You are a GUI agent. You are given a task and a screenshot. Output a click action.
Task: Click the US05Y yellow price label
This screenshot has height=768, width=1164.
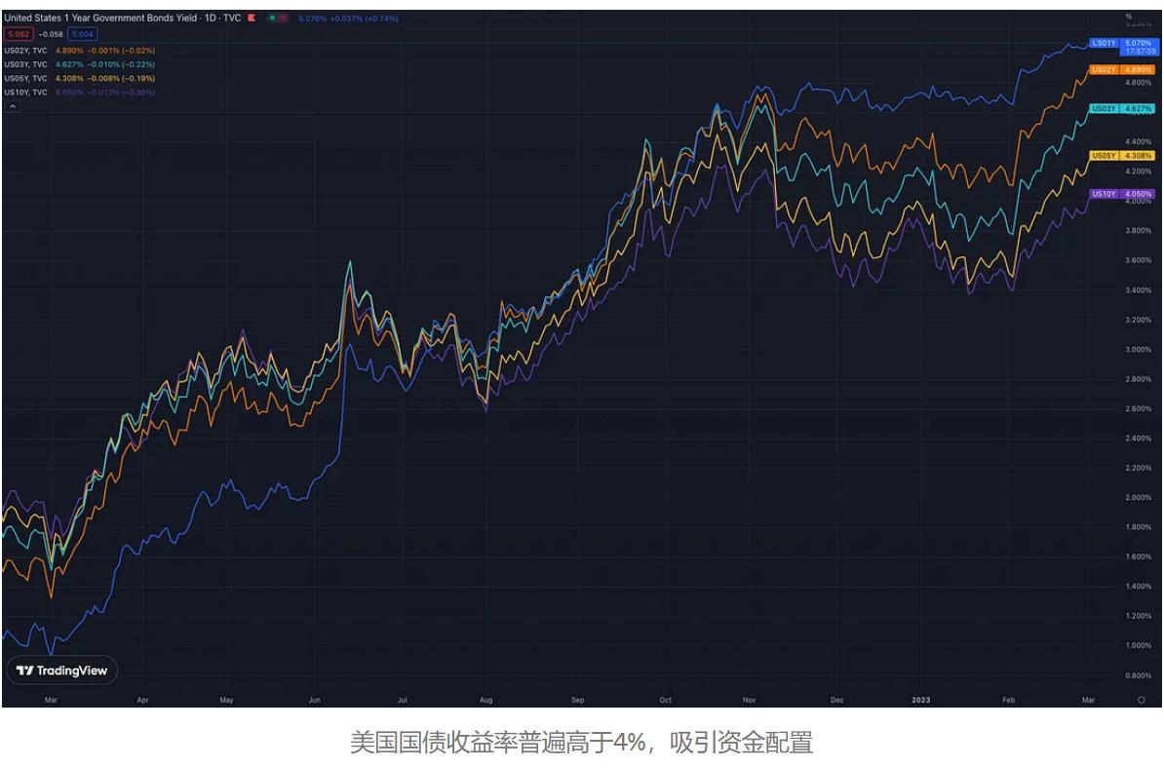(1121, 155)
